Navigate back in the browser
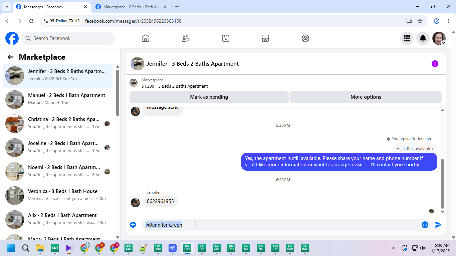Image resolution: width=456 pixels, height=256 pixels. 7,21
